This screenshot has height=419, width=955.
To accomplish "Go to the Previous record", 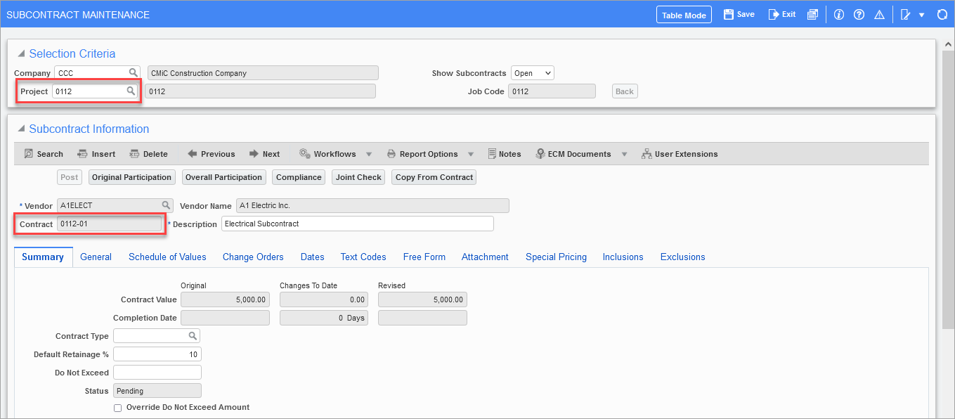I will tap(211, 154).
